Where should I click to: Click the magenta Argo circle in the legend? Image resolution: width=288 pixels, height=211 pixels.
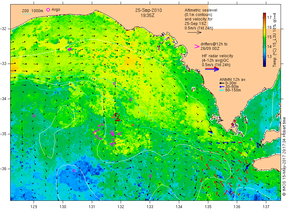point(48,10)
